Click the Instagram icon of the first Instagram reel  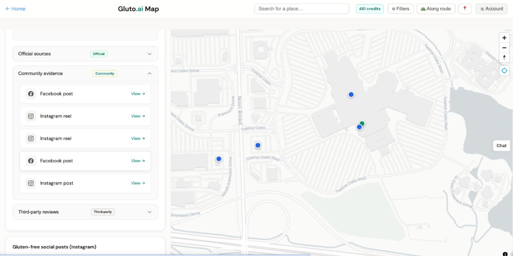click(x=31, y=116)
